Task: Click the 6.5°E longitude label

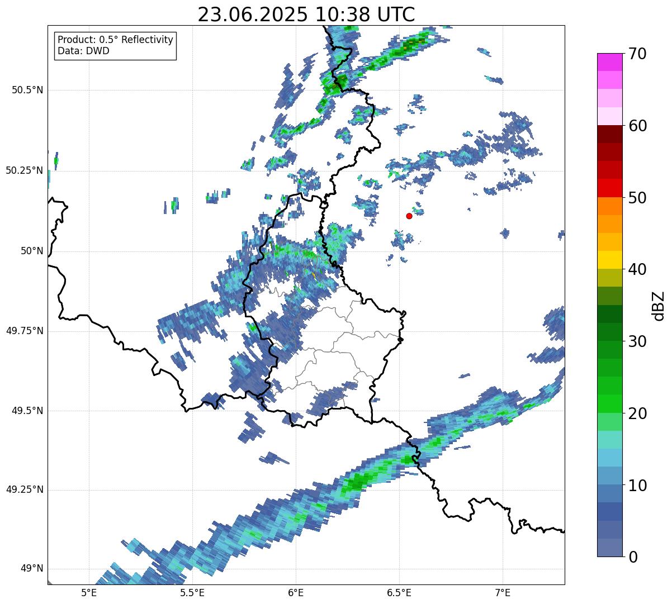Action: [x=399, y=592]
